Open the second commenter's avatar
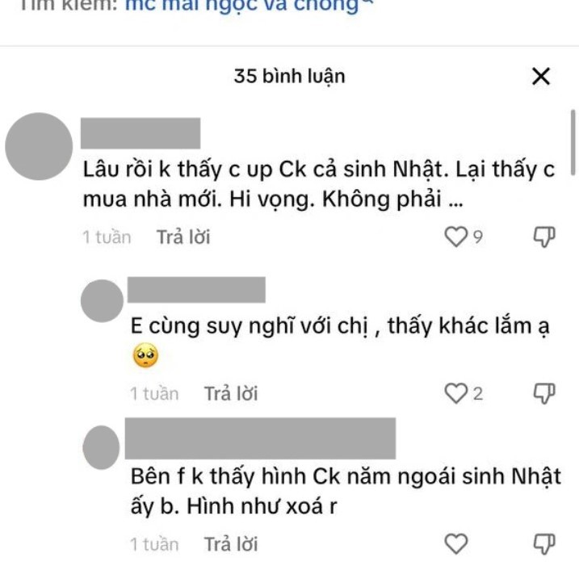579x562 pixels. 102,300
